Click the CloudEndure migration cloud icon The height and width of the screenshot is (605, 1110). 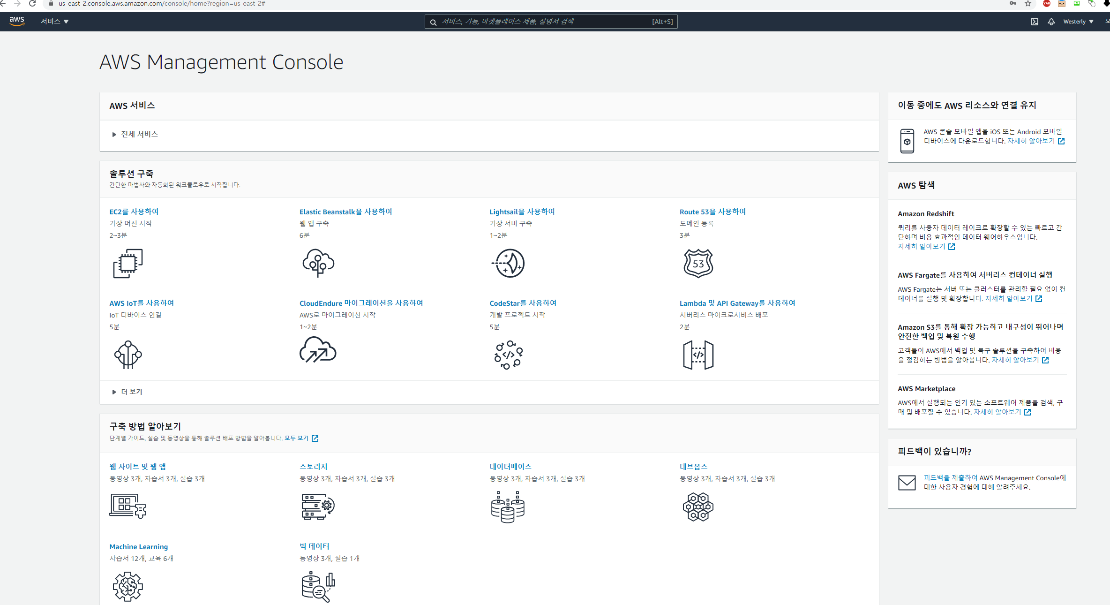318,350
